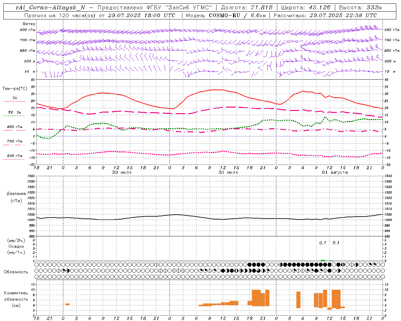The image size is (401, 321).
Task: Click the Рассчитано: 29.07.2025 22:38 UTC timestamp
Action: (325, 15)
